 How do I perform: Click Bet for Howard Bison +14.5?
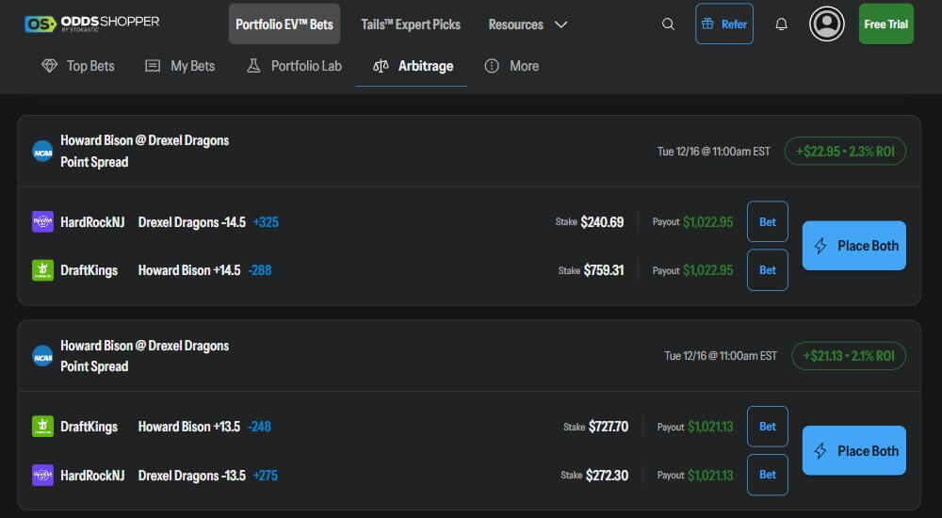[x=767, y=269]
